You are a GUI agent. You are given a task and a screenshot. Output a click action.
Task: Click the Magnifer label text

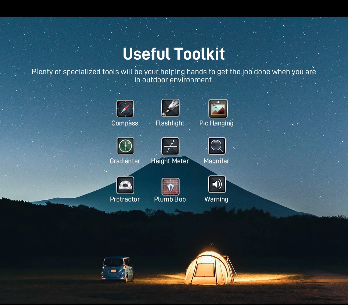[216, 161]
